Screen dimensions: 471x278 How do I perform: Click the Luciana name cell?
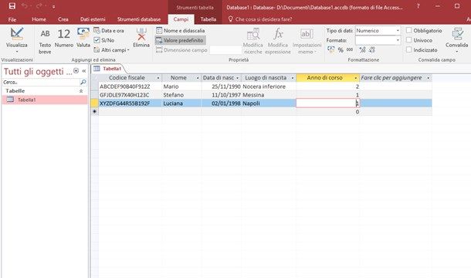tap(181, 103)
